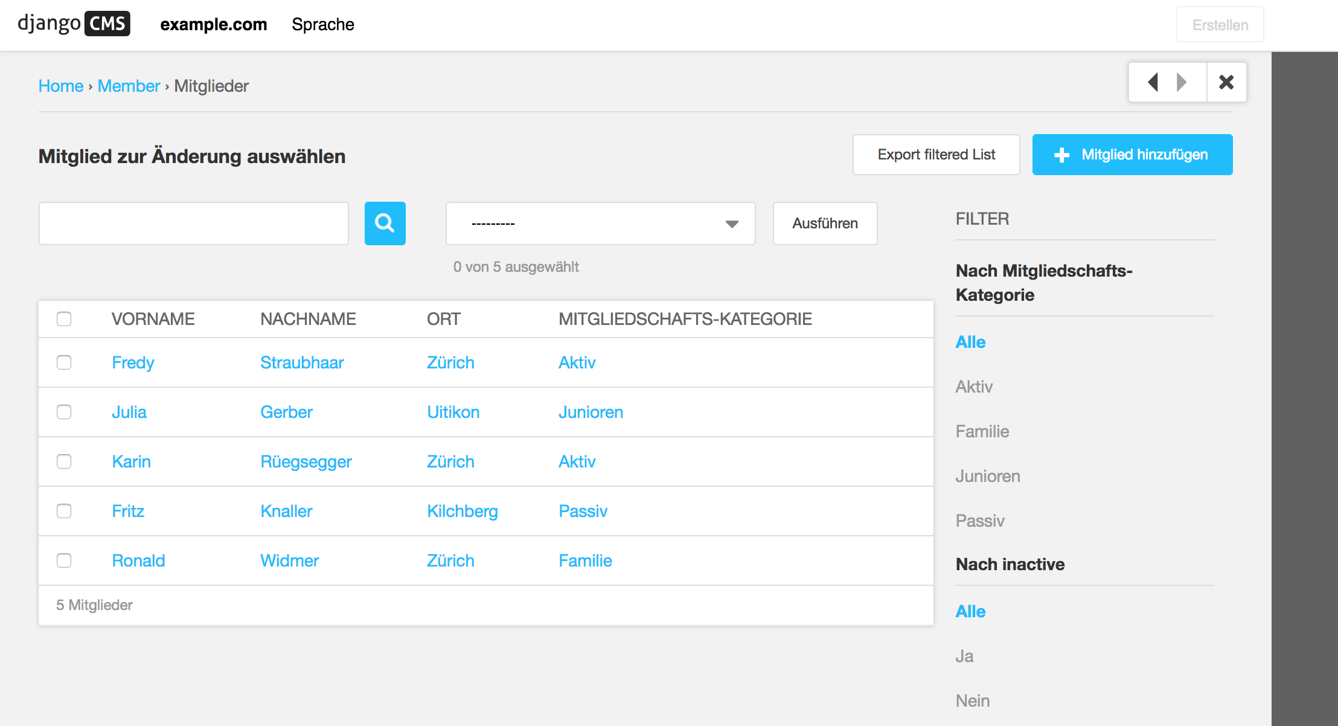The width and height of the screenshot is (1338, 726).
Task: Close the sideframe with the X
Action: 1226,82
